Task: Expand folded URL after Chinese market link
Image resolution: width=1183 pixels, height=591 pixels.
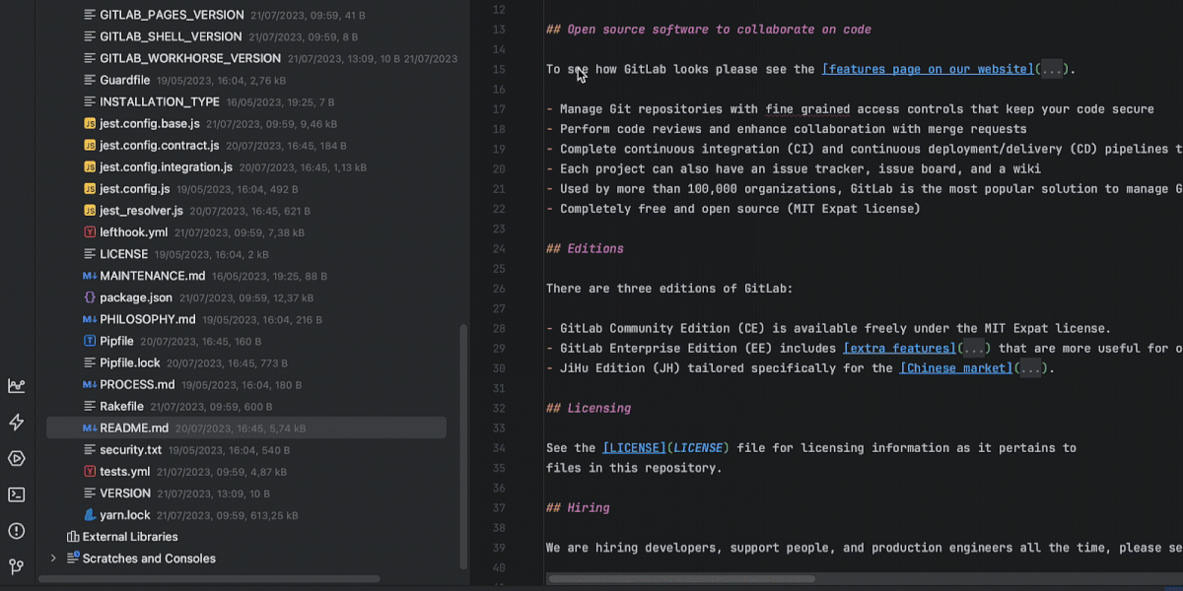Action: tap(1030, 368)
